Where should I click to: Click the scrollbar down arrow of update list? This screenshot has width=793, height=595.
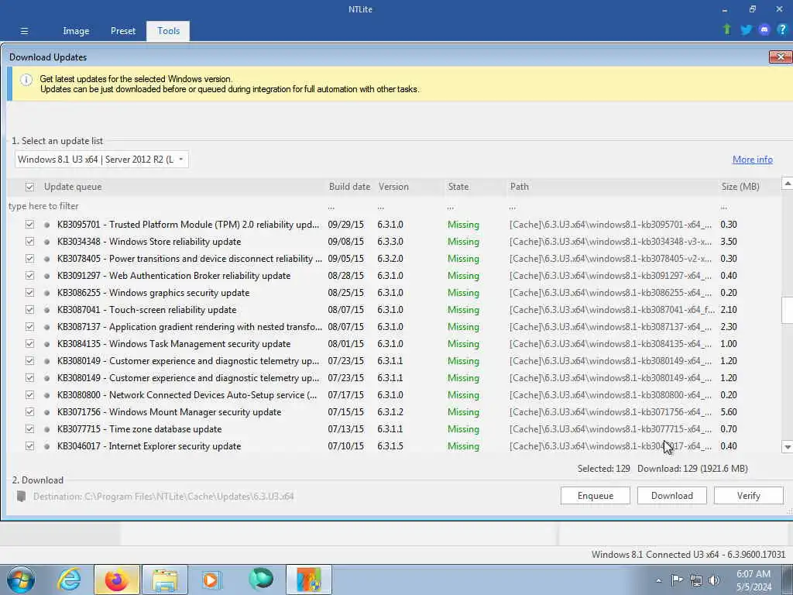787,447
